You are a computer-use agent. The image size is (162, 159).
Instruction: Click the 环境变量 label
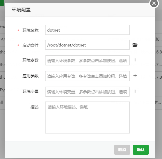(x=31, y=92)
